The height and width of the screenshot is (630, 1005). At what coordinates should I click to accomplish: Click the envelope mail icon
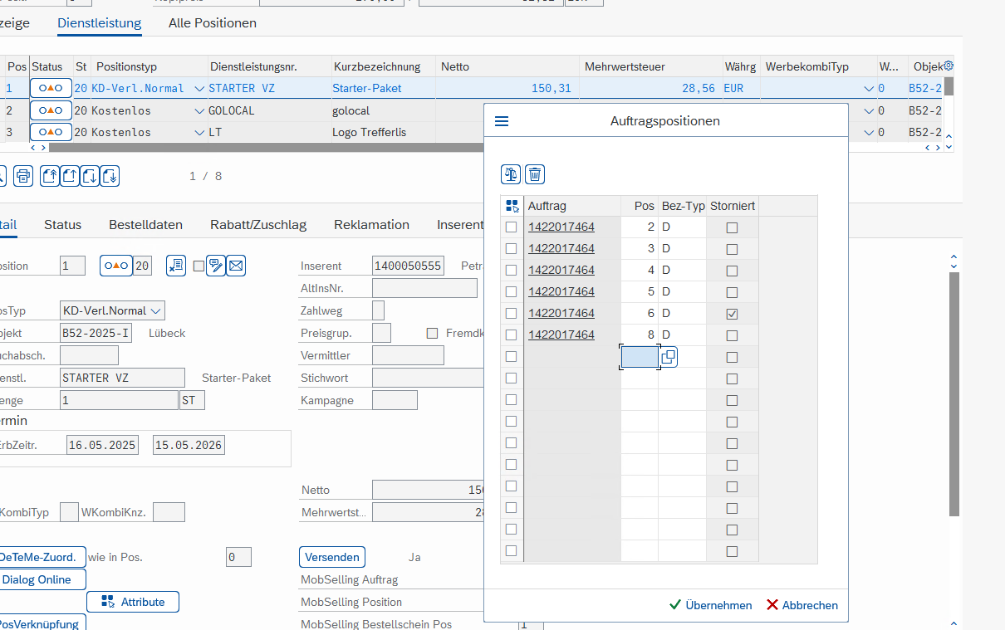tap(236, 266)
